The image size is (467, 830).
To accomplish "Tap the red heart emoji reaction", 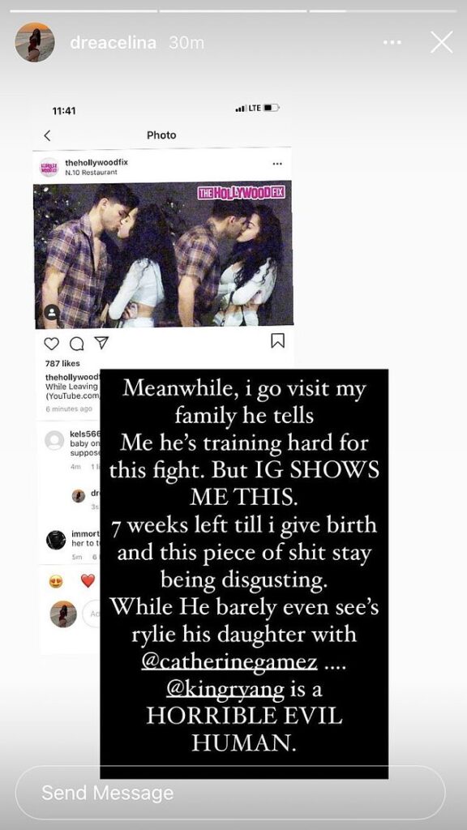I will 88,580.
